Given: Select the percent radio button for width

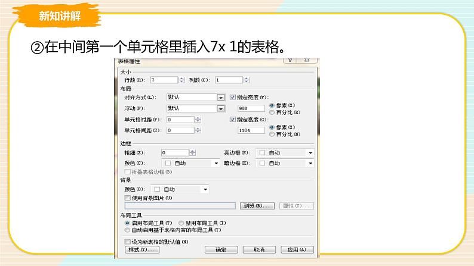Looking at the screenshot, I should [x=272, y=112].
